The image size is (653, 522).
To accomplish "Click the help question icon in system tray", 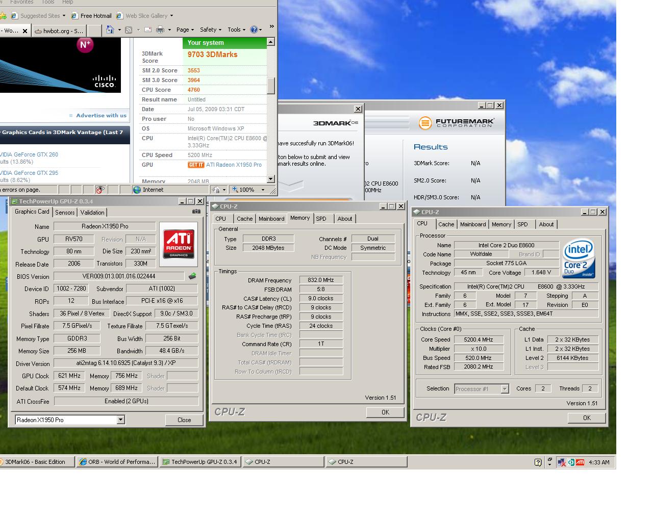I will (538, 462).
